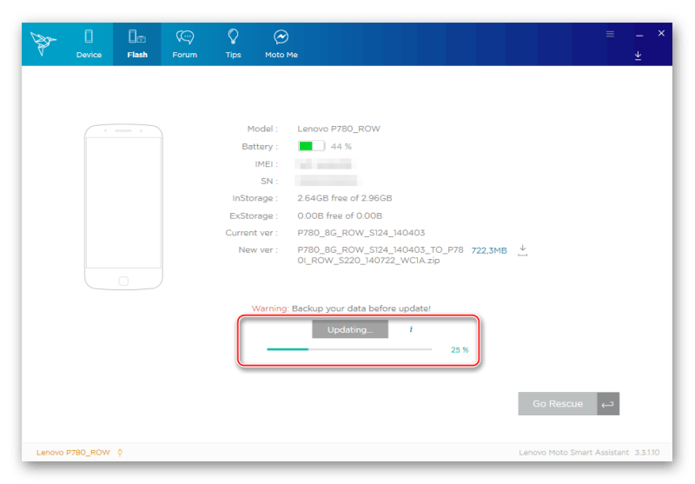This screenshot has height=484, width=695.
Task: Switch to the Flash tab
Action: [x=137, y=43]
